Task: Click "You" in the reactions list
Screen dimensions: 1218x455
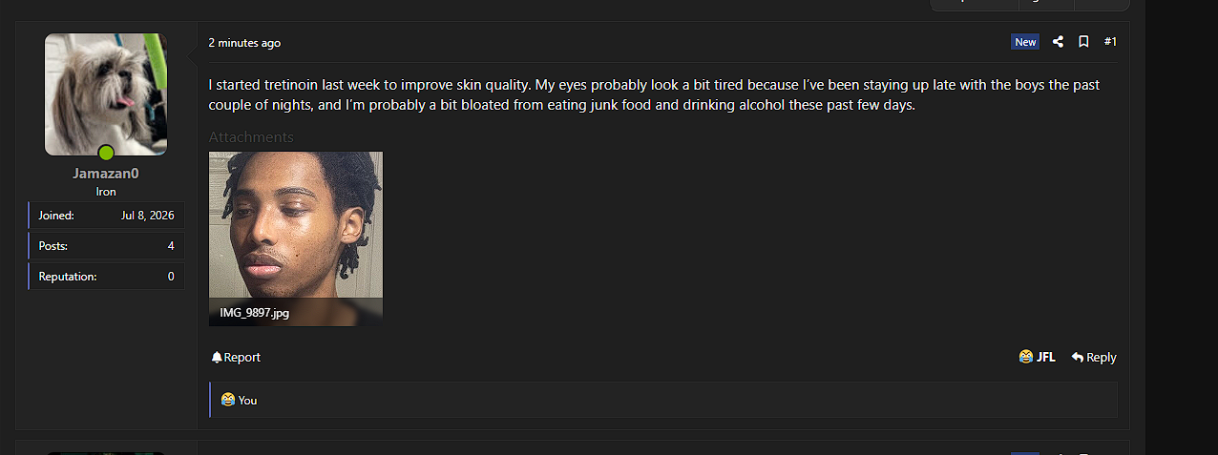Action: (248, 401)
